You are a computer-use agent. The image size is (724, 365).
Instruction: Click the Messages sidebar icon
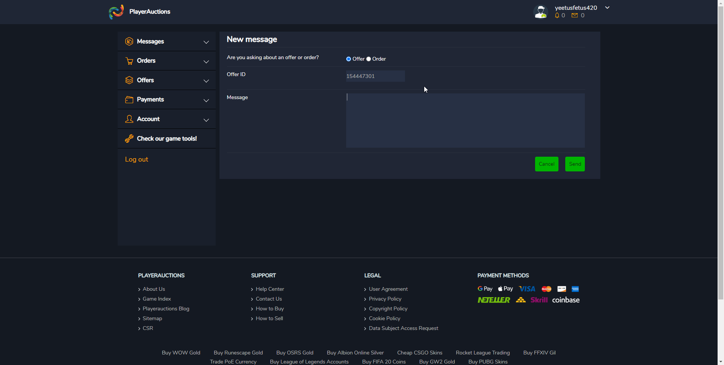click(129, 41)
